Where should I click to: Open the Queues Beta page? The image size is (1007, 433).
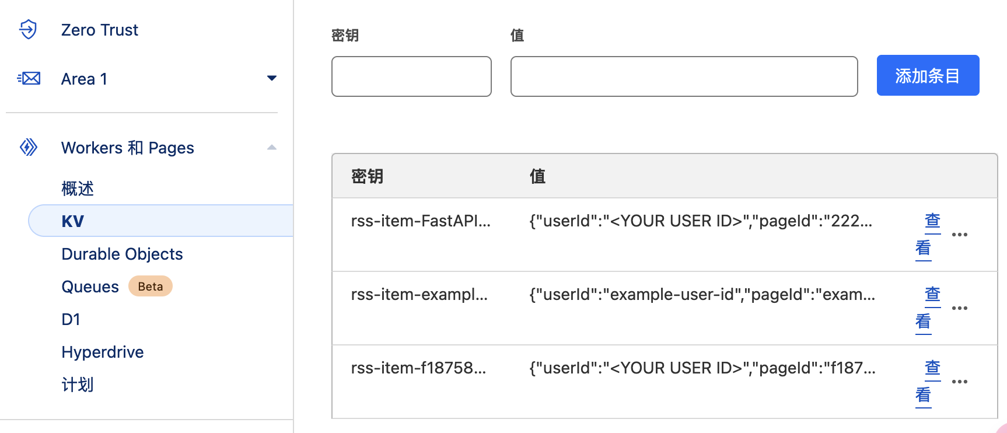click(90, 287)
